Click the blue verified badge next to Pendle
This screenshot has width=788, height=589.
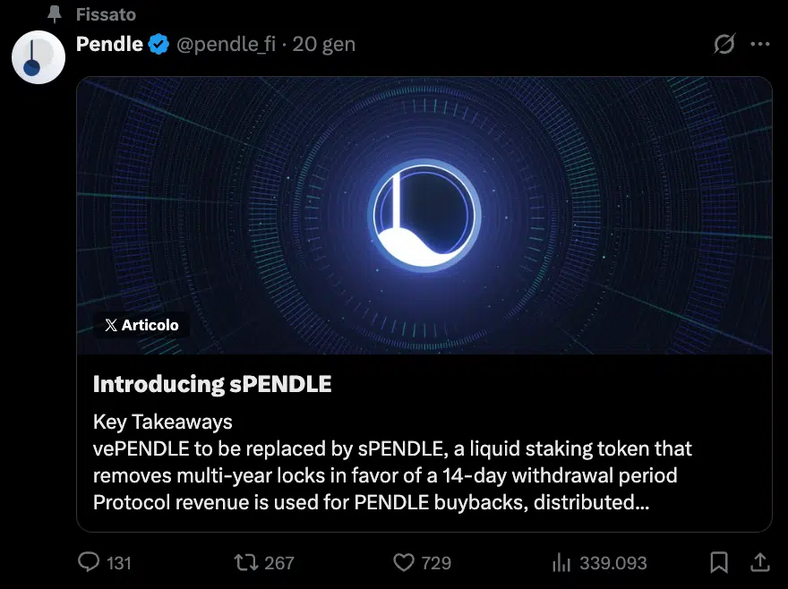click(158, 43)
